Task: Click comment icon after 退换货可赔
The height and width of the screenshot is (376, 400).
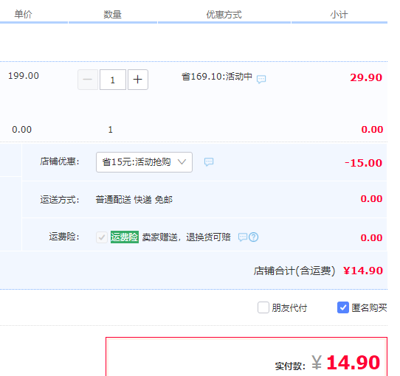Action: point(242,237)
